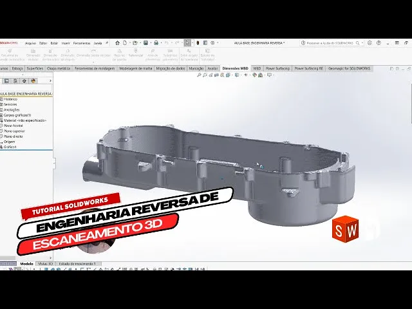Click the Save icon
412x309 pixels.
coord(145,43)
